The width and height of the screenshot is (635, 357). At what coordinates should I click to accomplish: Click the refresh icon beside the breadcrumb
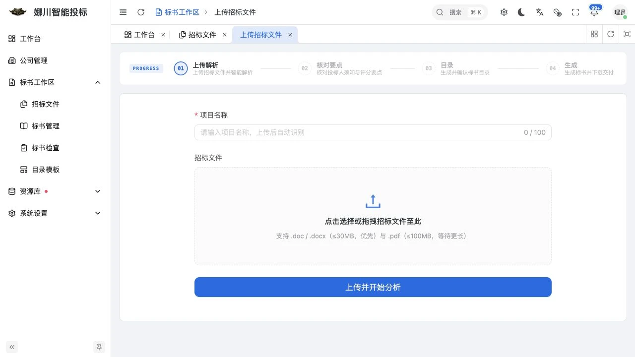click(x=141, y=12)
